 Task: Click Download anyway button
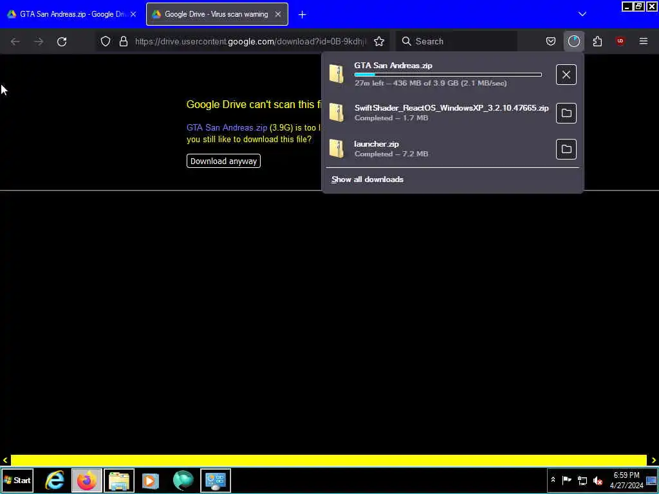click(x=223, y=161)
